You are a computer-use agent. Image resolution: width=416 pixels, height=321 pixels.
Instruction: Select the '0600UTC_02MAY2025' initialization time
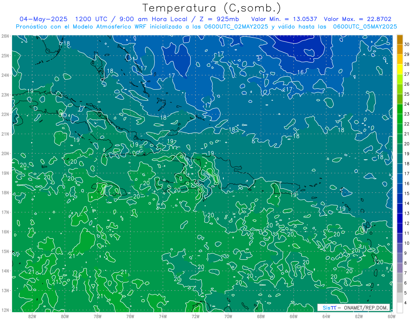(x=236, y=26)
